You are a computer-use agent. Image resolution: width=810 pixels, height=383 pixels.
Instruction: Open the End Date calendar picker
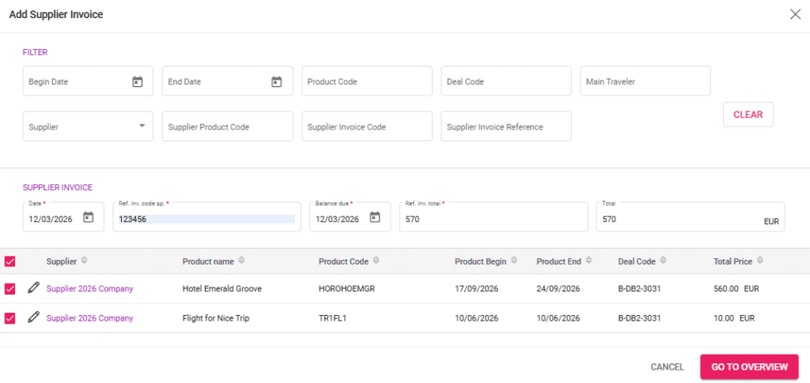coord(277,81)
